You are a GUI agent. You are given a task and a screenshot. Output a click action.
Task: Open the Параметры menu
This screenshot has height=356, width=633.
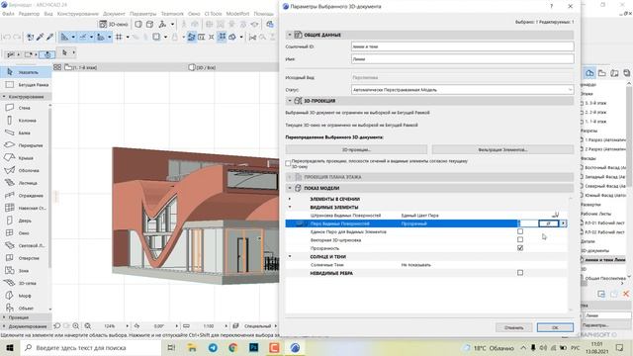(x=142, y=14)
